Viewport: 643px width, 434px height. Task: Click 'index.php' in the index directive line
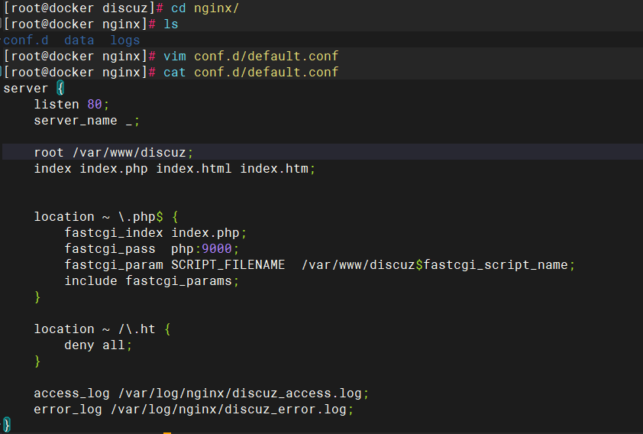tap(114, 169)
